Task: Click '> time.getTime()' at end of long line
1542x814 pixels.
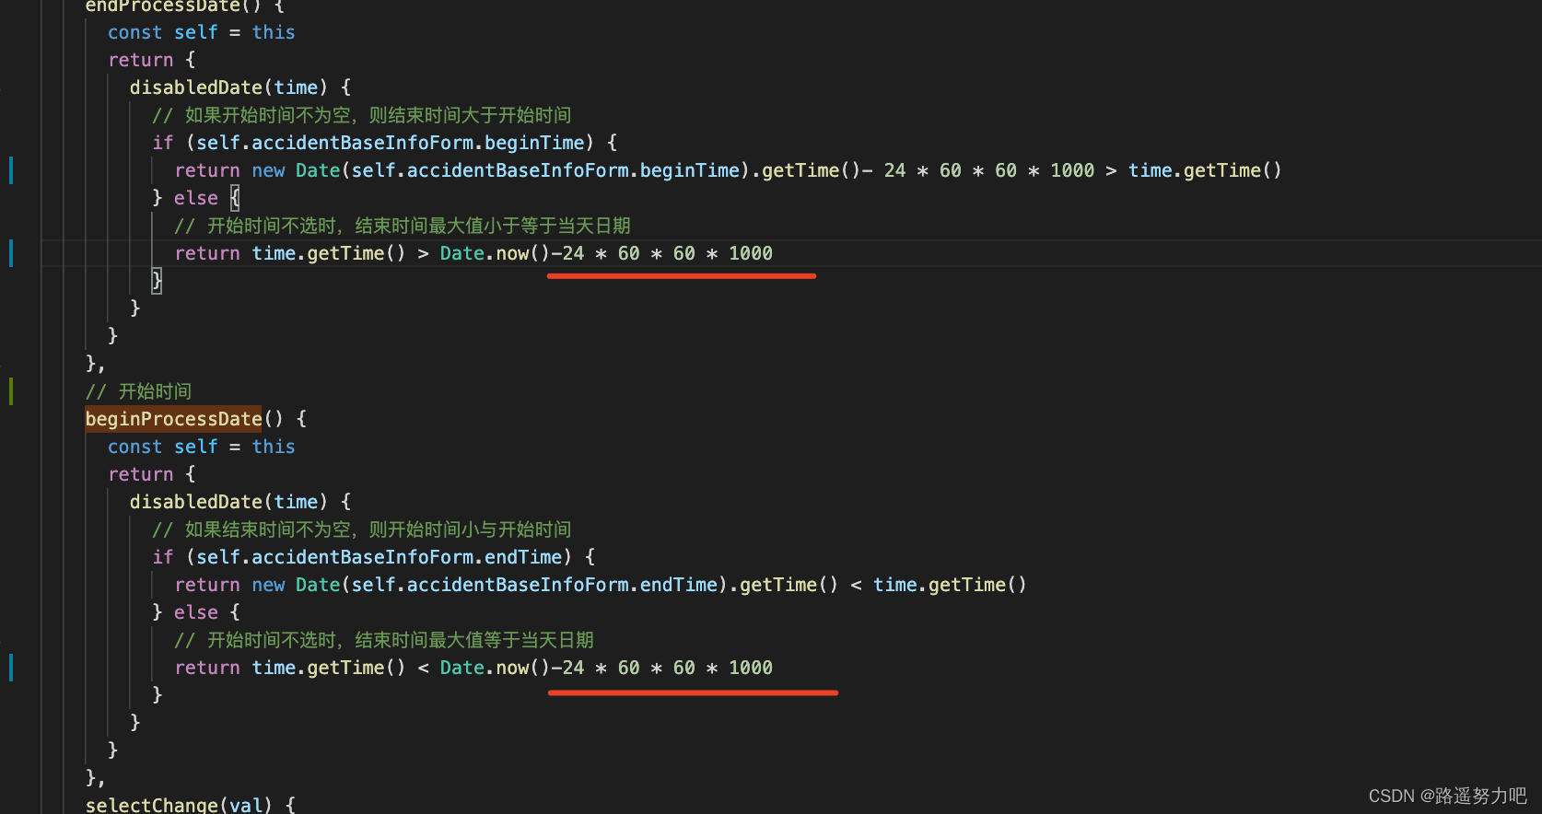Action: (1193, 170)
